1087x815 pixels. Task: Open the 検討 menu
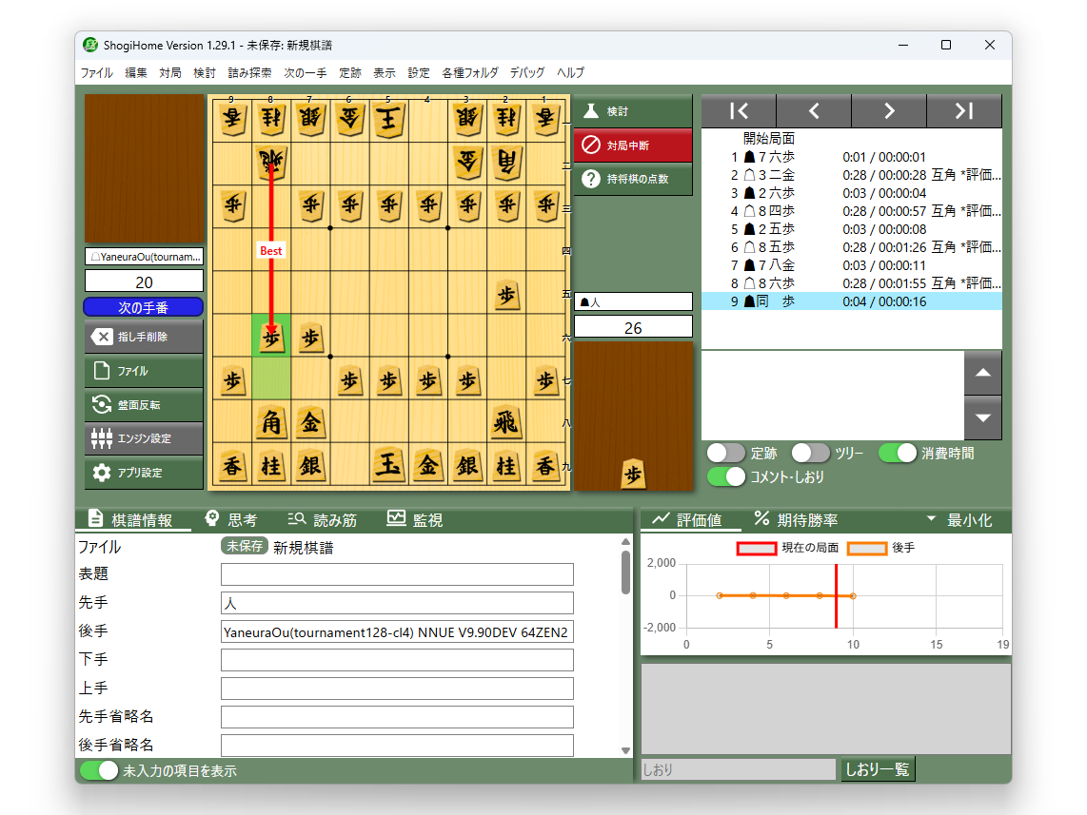(x=205, y=72)
